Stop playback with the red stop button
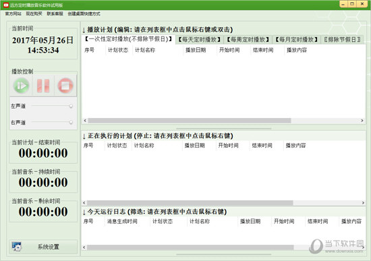 65,86
